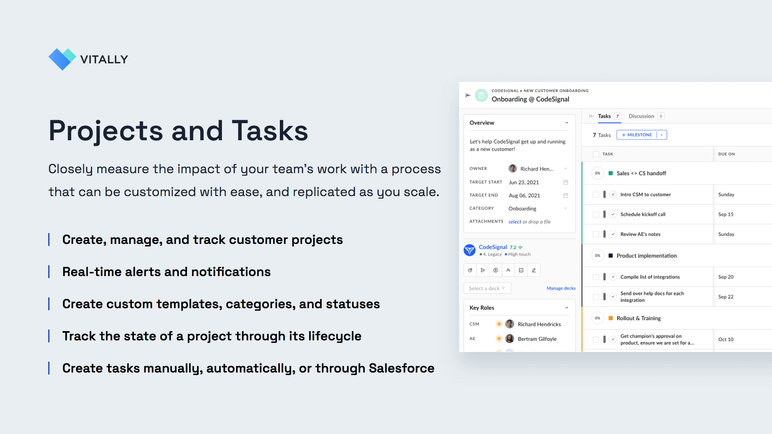Image resolution: width=772 pixels, height=434 pixels.
Task: Collapse the tasks pane with the arrow beside Tasks tab
Action: pos(591,116)
